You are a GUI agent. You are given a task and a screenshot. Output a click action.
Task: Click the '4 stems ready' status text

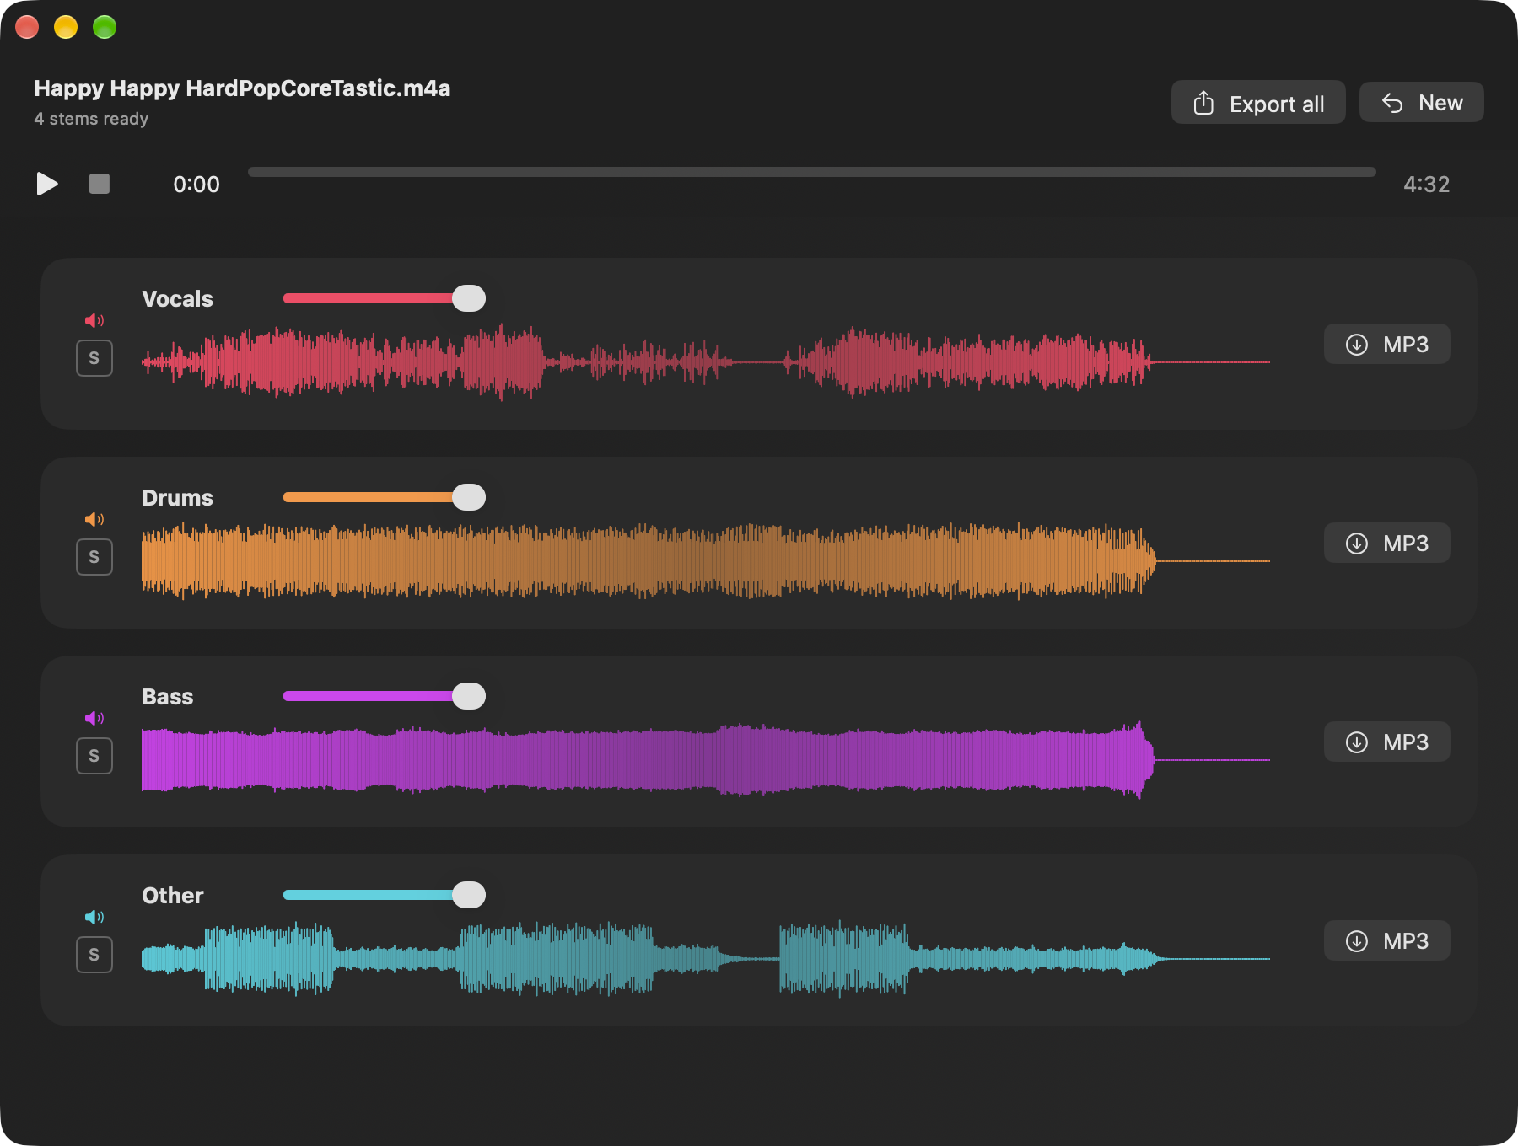coord(91,119)
